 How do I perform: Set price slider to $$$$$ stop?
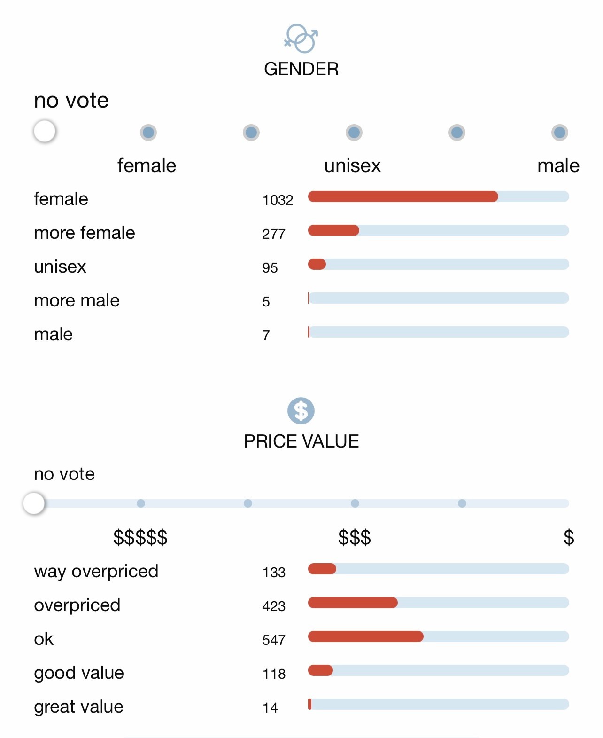(141, 503)
